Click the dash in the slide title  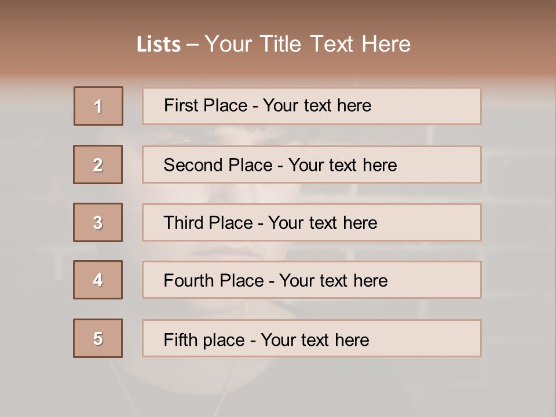[x=192, y=45]
